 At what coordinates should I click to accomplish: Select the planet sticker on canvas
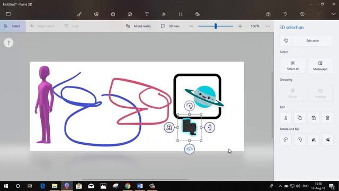204,97
